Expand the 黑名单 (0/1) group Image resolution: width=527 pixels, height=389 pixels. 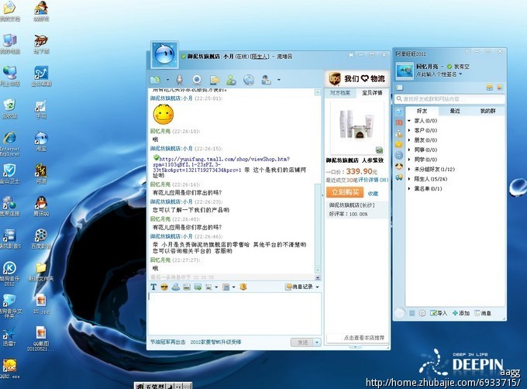pos(409,189)
